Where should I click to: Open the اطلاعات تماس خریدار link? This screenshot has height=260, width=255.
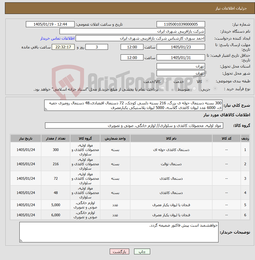57,38
